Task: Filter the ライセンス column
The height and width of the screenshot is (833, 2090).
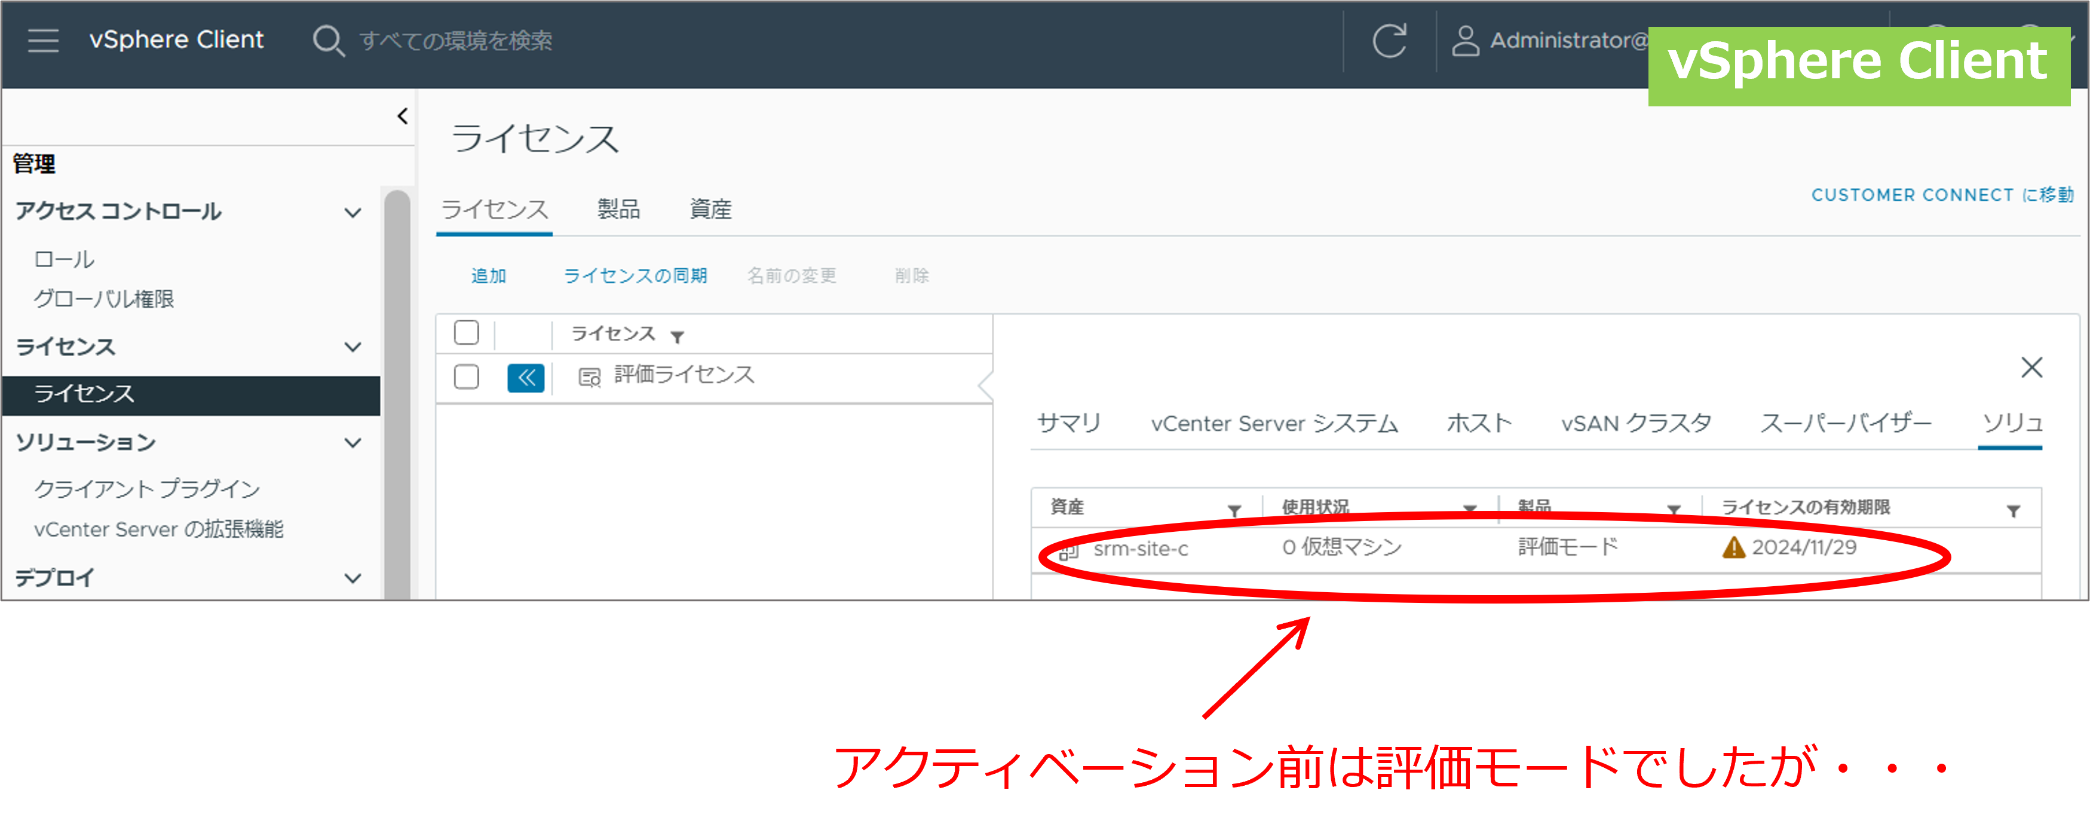Action: click(678, 336)
